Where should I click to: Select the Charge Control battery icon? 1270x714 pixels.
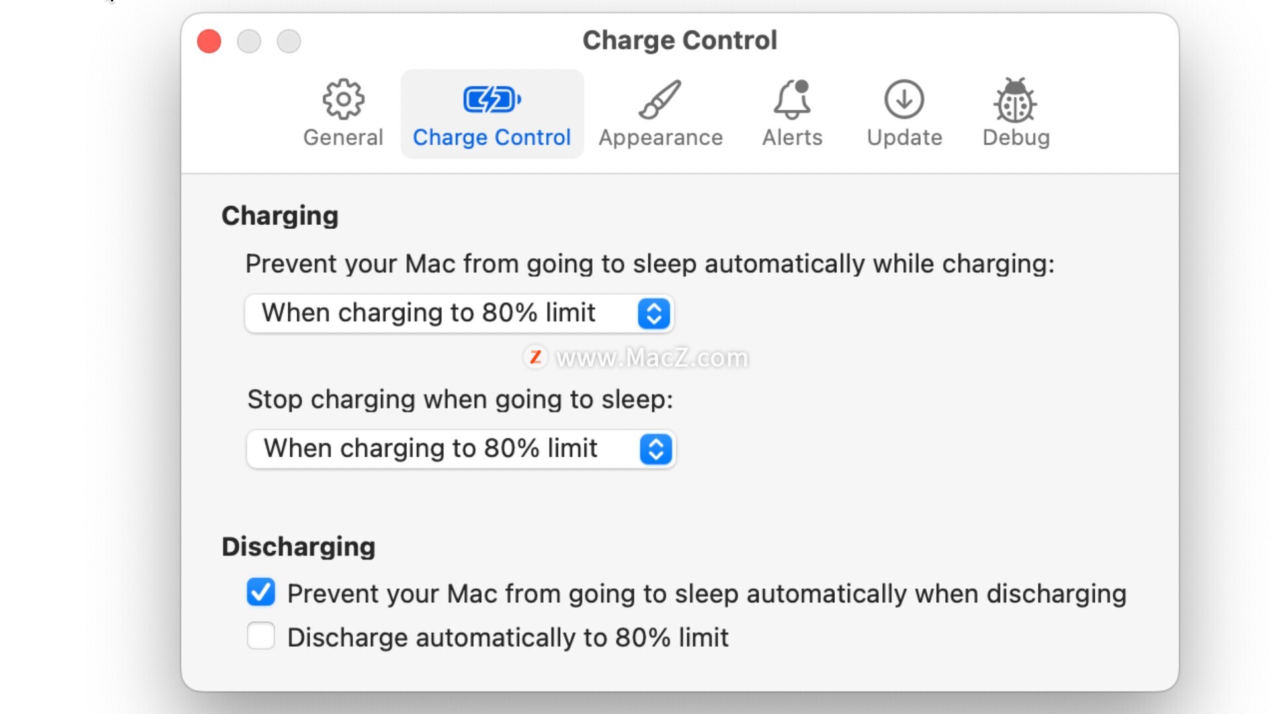pos(492,100)
